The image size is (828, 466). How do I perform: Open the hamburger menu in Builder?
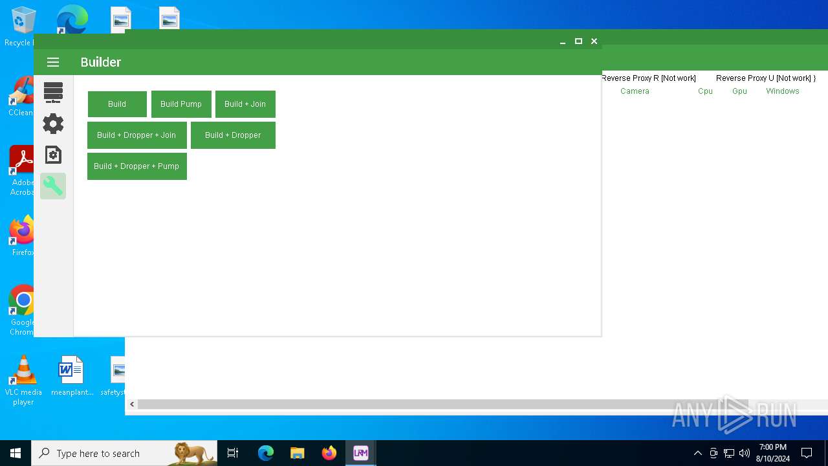pyautogui.click(x=53, y=62)
